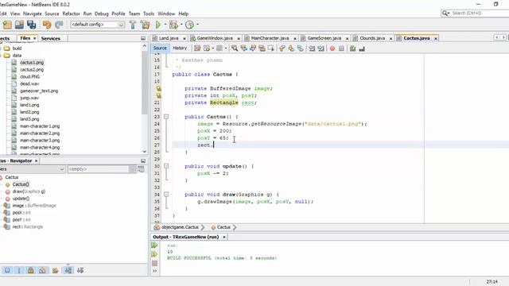Select gameover_text.png in Files tree

[x=39, y=91]
